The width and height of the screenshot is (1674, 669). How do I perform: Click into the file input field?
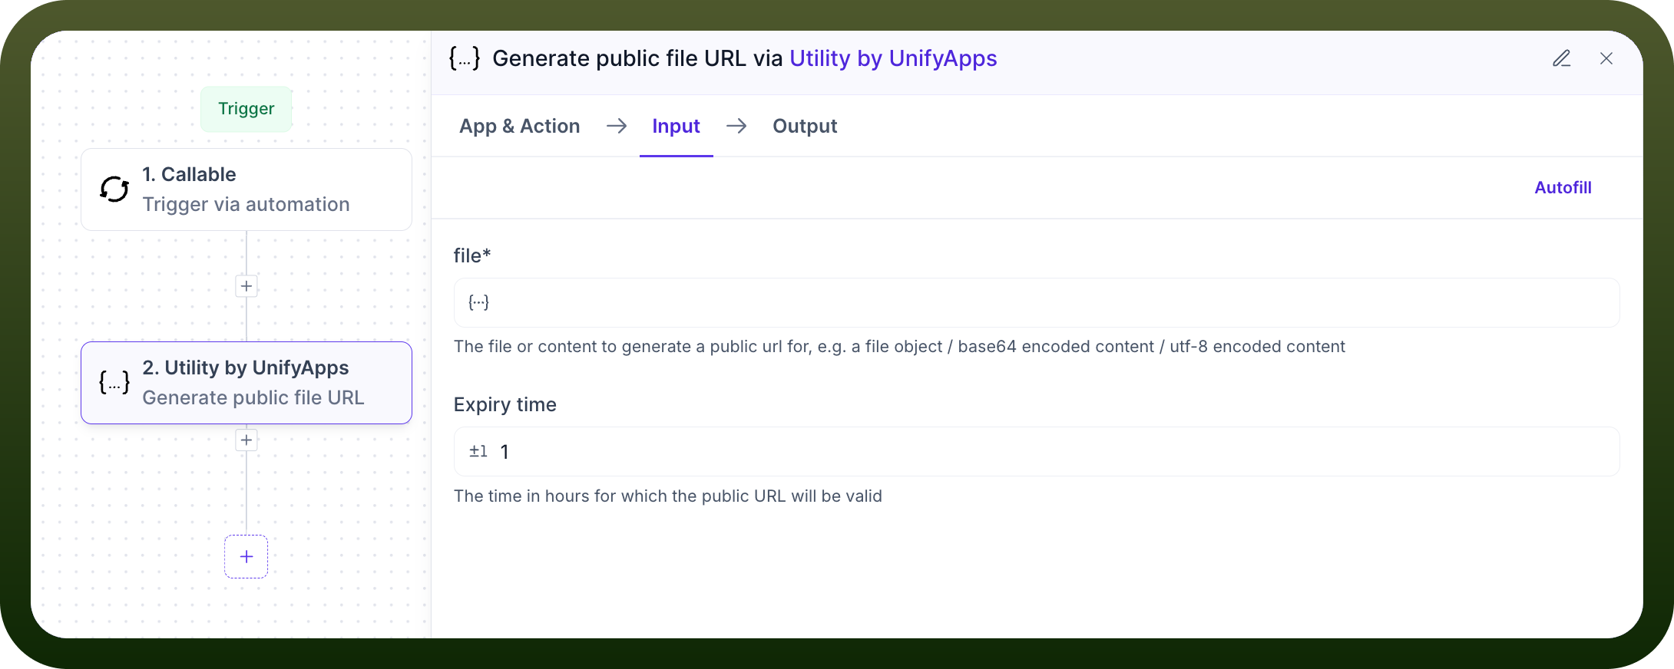pos(1037,302)
